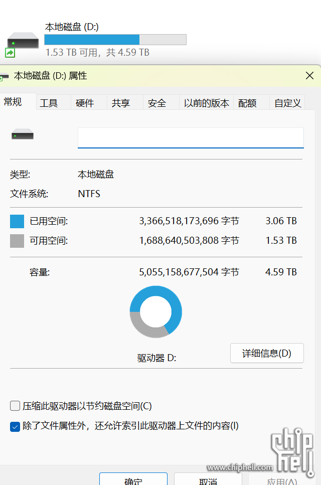Click the small drive icon beside the name field

(x=23, y=134)
